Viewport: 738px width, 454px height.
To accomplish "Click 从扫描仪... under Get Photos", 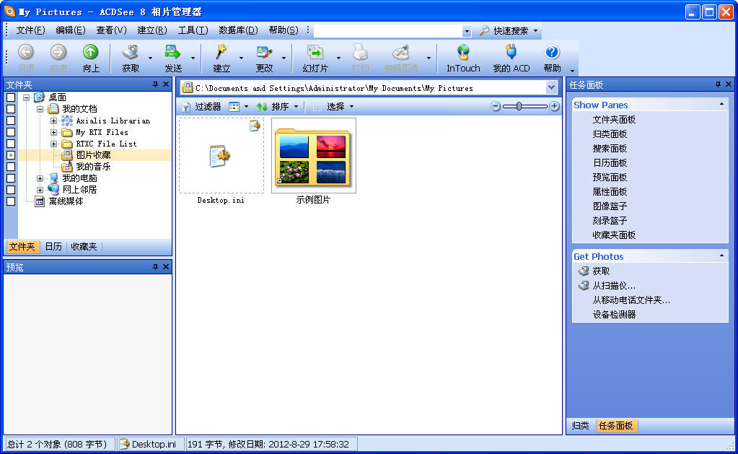I will [614, 286].
